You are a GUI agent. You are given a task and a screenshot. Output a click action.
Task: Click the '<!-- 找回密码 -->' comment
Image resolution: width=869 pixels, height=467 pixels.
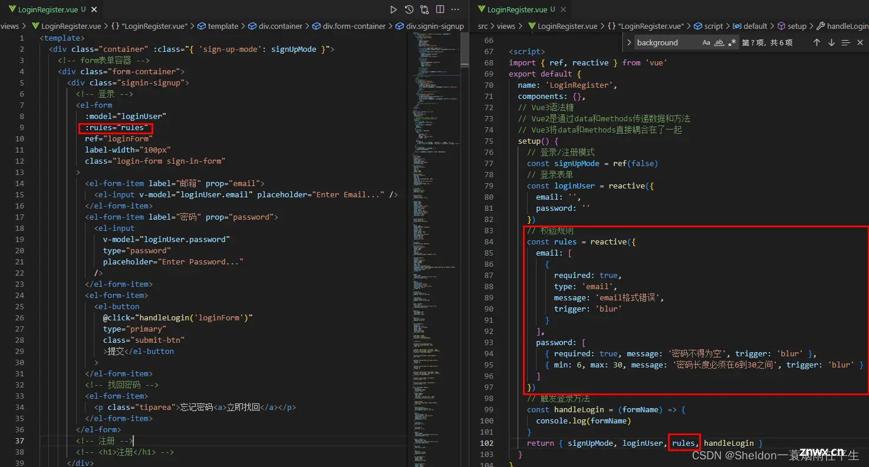122,385
